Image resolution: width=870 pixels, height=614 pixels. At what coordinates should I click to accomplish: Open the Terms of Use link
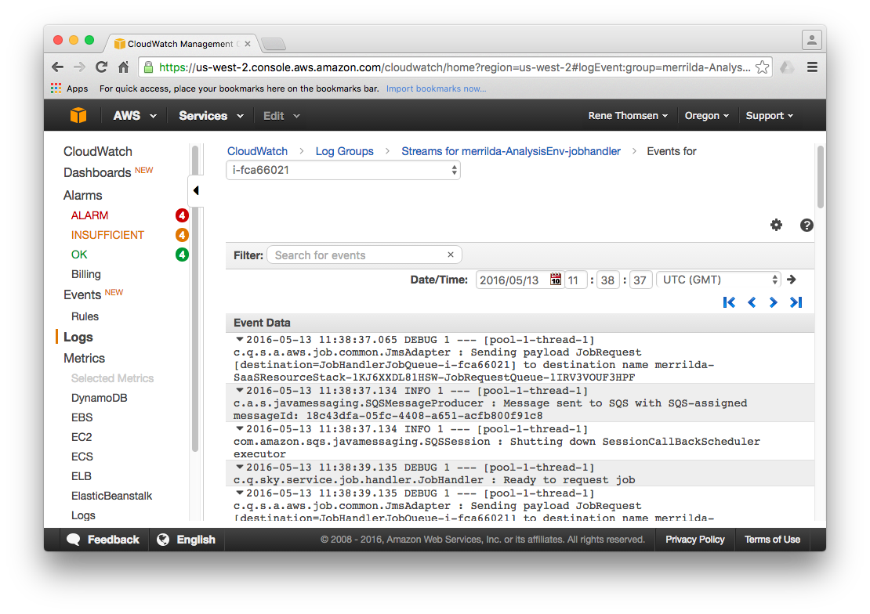click(x=772, y=539)
